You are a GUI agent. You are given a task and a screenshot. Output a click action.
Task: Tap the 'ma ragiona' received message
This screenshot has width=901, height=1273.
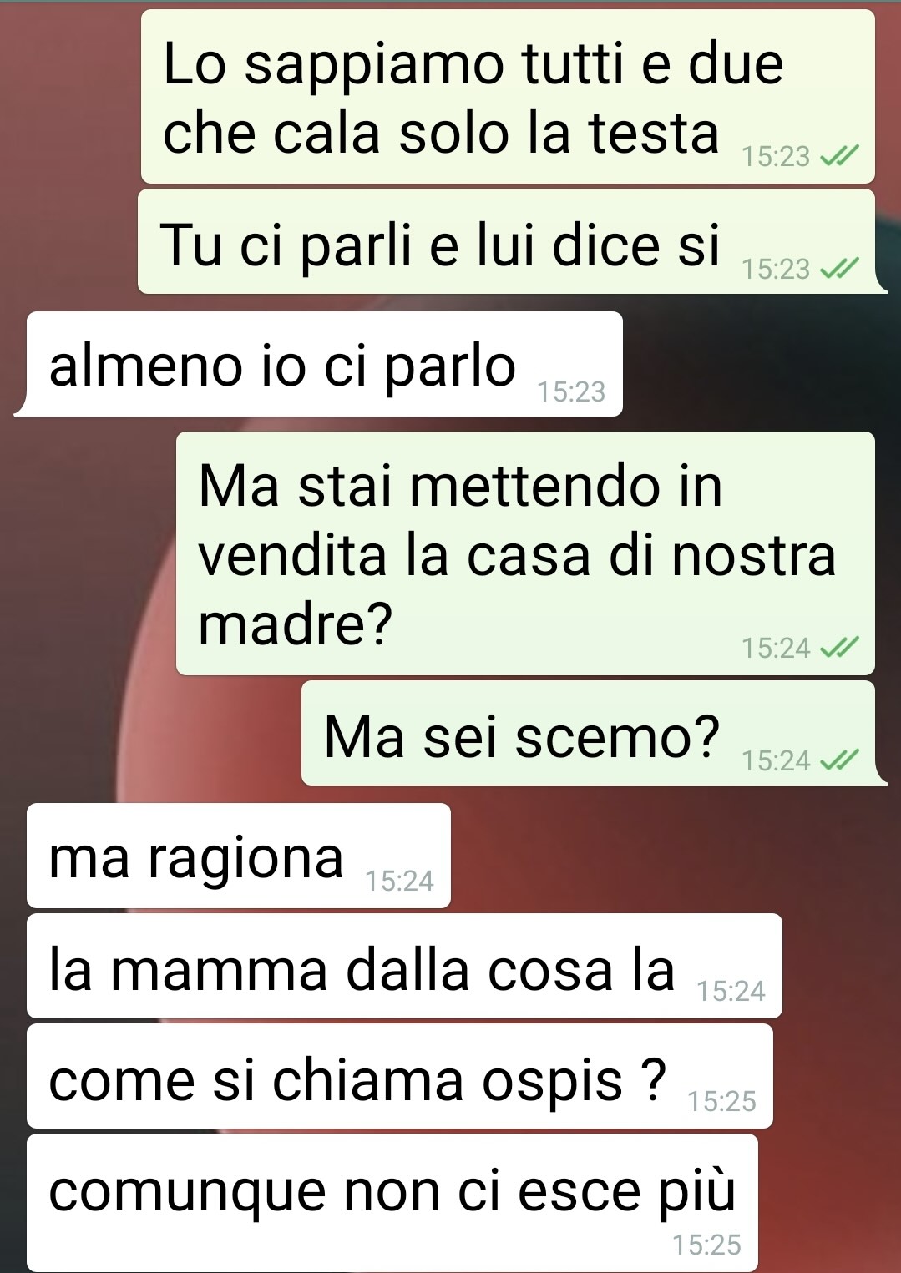238,856
